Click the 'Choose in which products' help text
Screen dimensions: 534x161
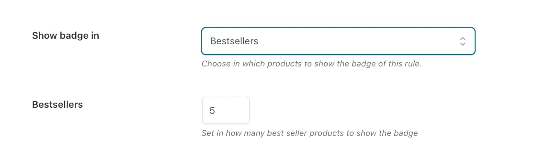(x=311, y=64)
